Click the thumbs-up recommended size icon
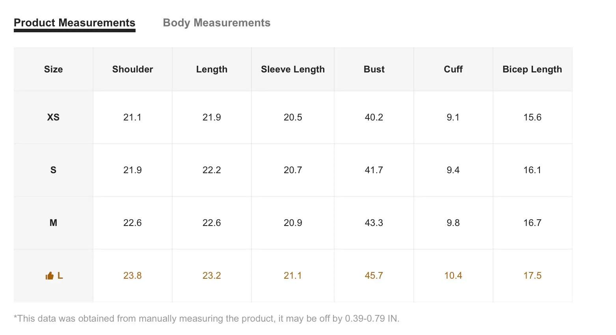This screenshot has width=616, height=335. (49, 276)
